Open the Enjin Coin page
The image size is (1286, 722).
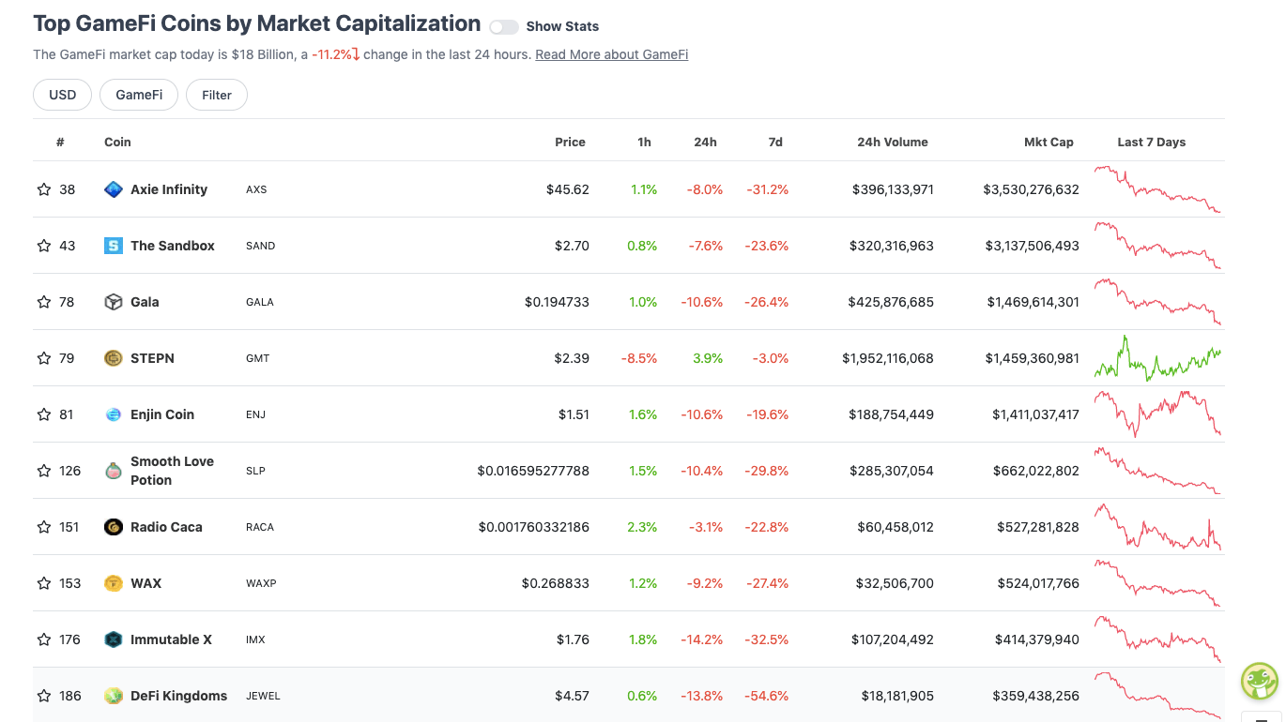162,414
